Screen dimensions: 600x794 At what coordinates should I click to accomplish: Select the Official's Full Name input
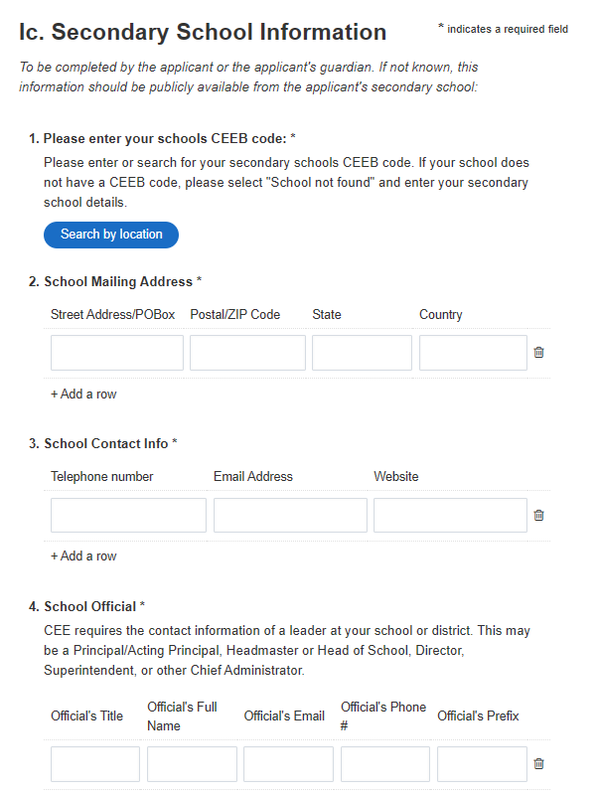point(192,763)
